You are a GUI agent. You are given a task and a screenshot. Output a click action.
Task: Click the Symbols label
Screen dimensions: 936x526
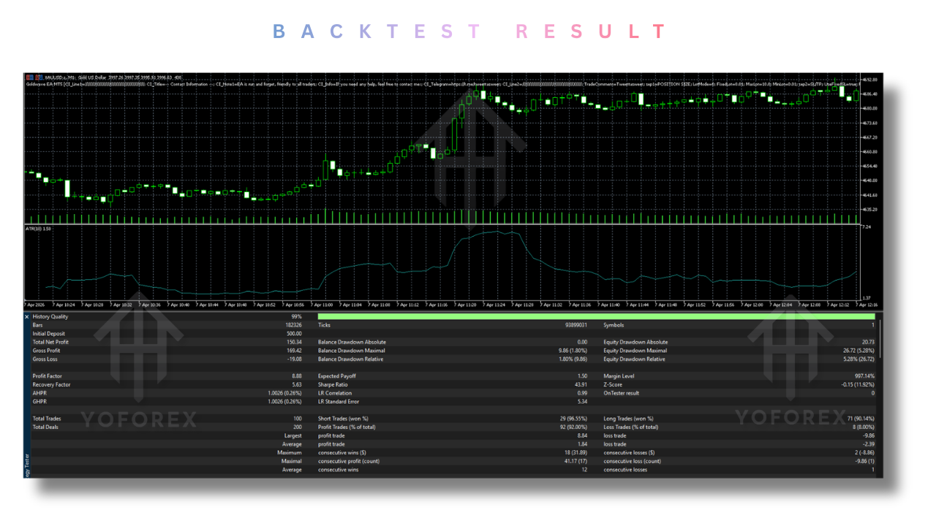coord(615,325)
